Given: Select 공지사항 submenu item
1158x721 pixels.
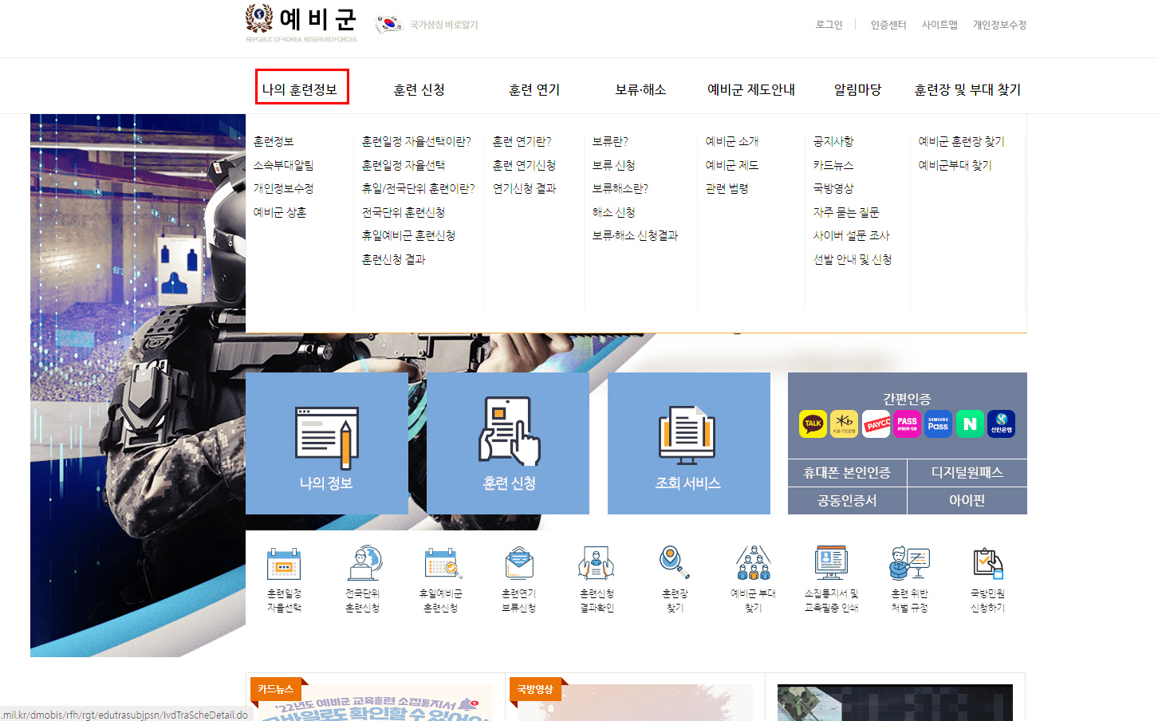Looking at the screenshot, I should [833, 141].
